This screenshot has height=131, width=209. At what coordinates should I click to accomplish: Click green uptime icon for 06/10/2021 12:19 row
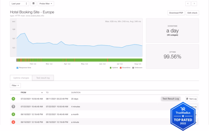coord(13,114)
